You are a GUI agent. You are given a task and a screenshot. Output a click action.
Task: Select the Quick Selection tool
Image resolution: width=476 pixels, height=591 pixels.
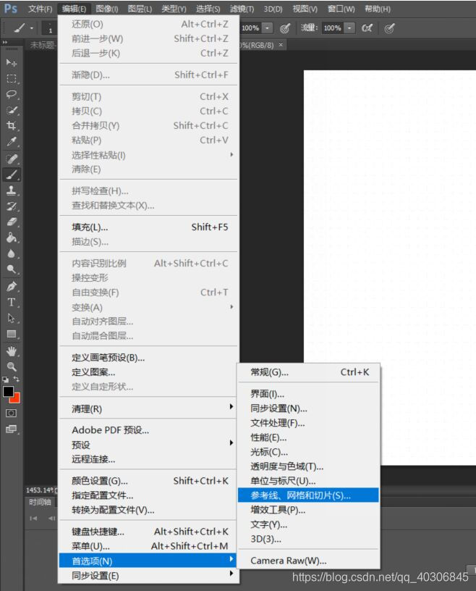[x=12, y=110]
